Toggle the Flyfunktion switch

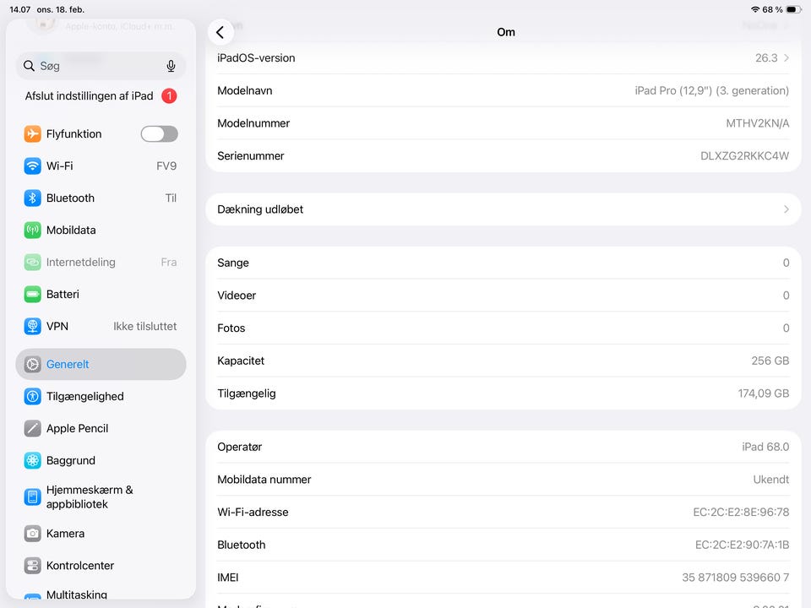(160, 134)
